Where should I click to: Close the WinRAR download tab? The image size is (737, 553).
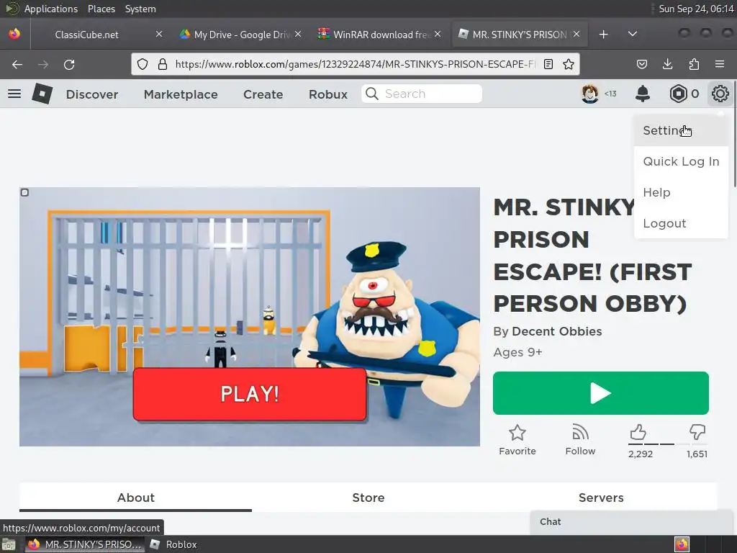coord(438,34)
